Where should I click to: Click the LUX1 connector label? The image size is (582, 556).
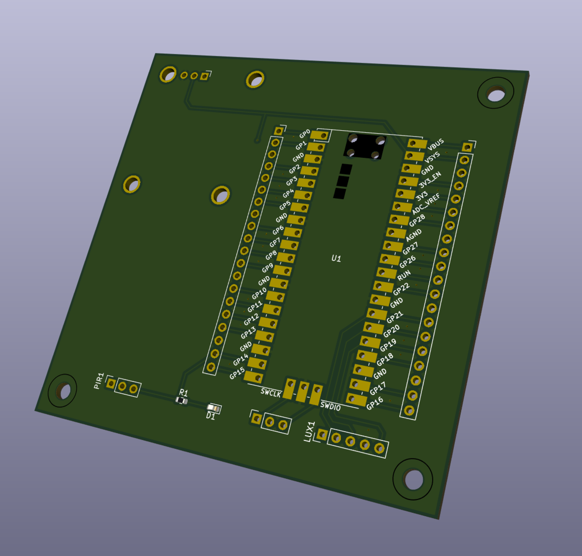click(x=309, y=431)
